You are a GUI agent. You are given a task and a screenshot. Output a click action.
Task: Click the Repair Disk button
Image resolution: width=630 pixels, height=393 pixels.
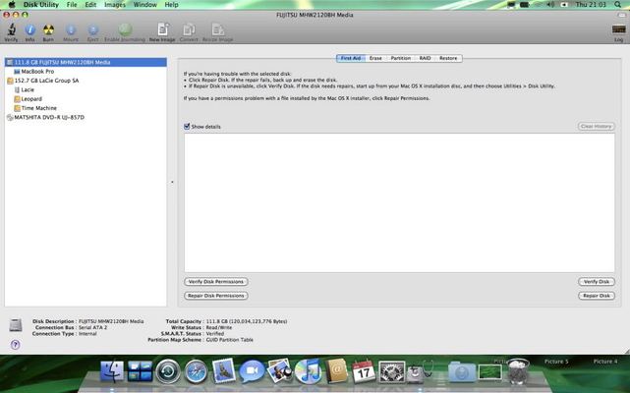(x=597, y=296)
